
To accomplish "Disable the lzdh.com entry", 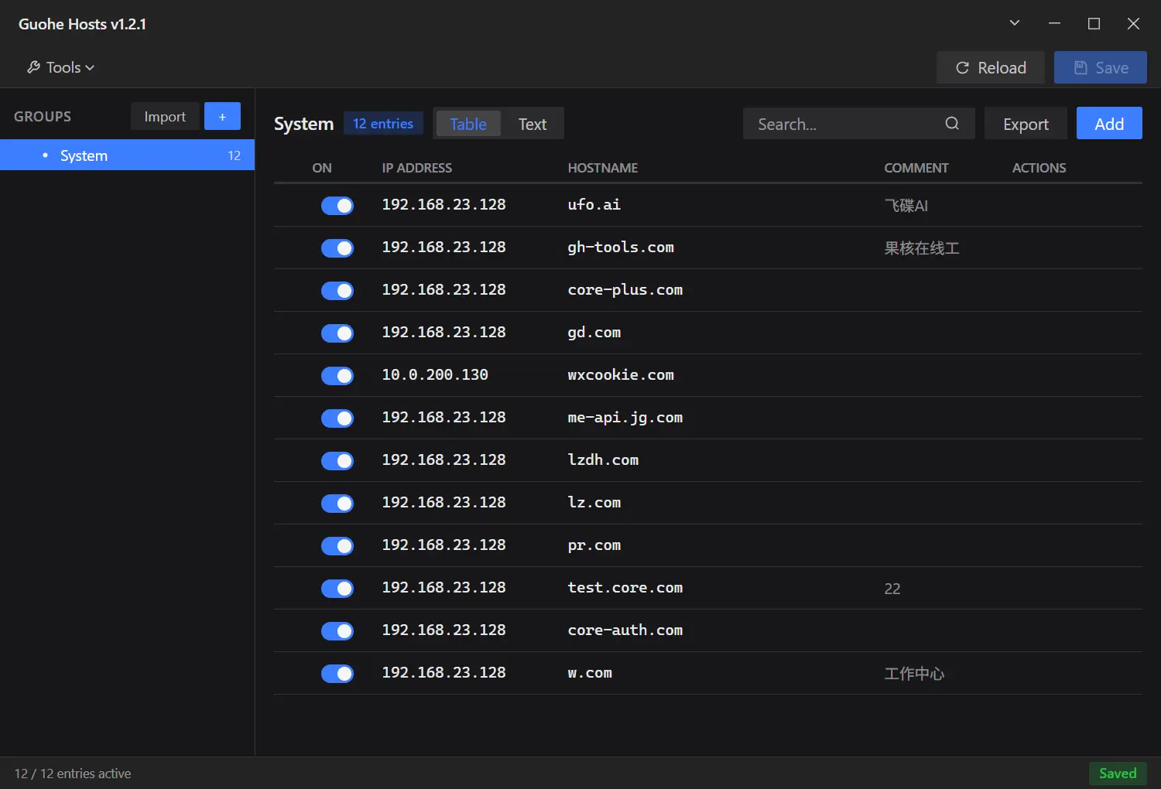I will click(337, 461).
